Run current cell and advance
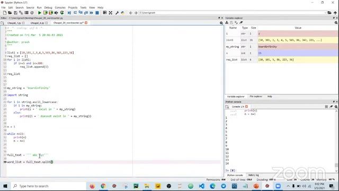Screen dimensions: 339x191 (51, 13)
